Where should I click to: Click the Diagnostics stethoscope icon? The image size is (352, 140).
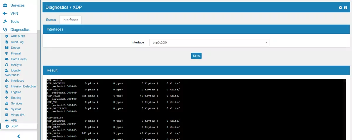pyautogui.click(x=5, y=29)
